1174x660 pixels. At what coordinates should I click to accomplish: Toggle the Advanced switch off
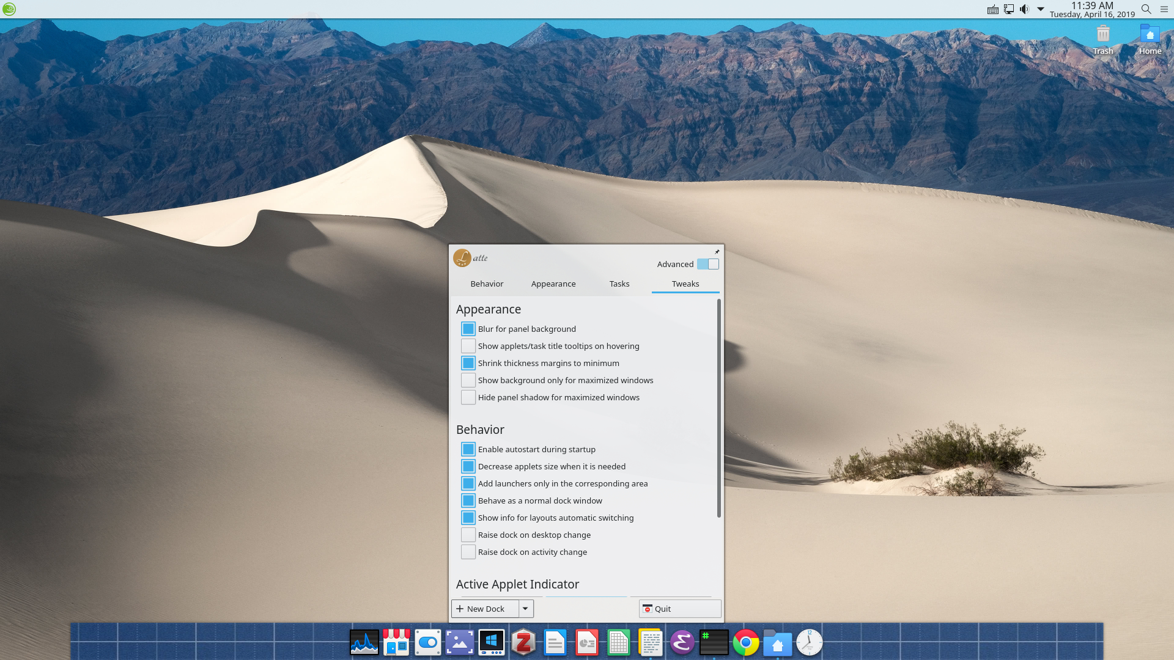tap(707, 264)
